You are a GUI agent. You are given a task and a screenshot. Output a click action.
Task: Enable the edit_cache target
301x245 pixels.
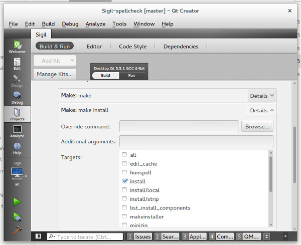(124, 163)
